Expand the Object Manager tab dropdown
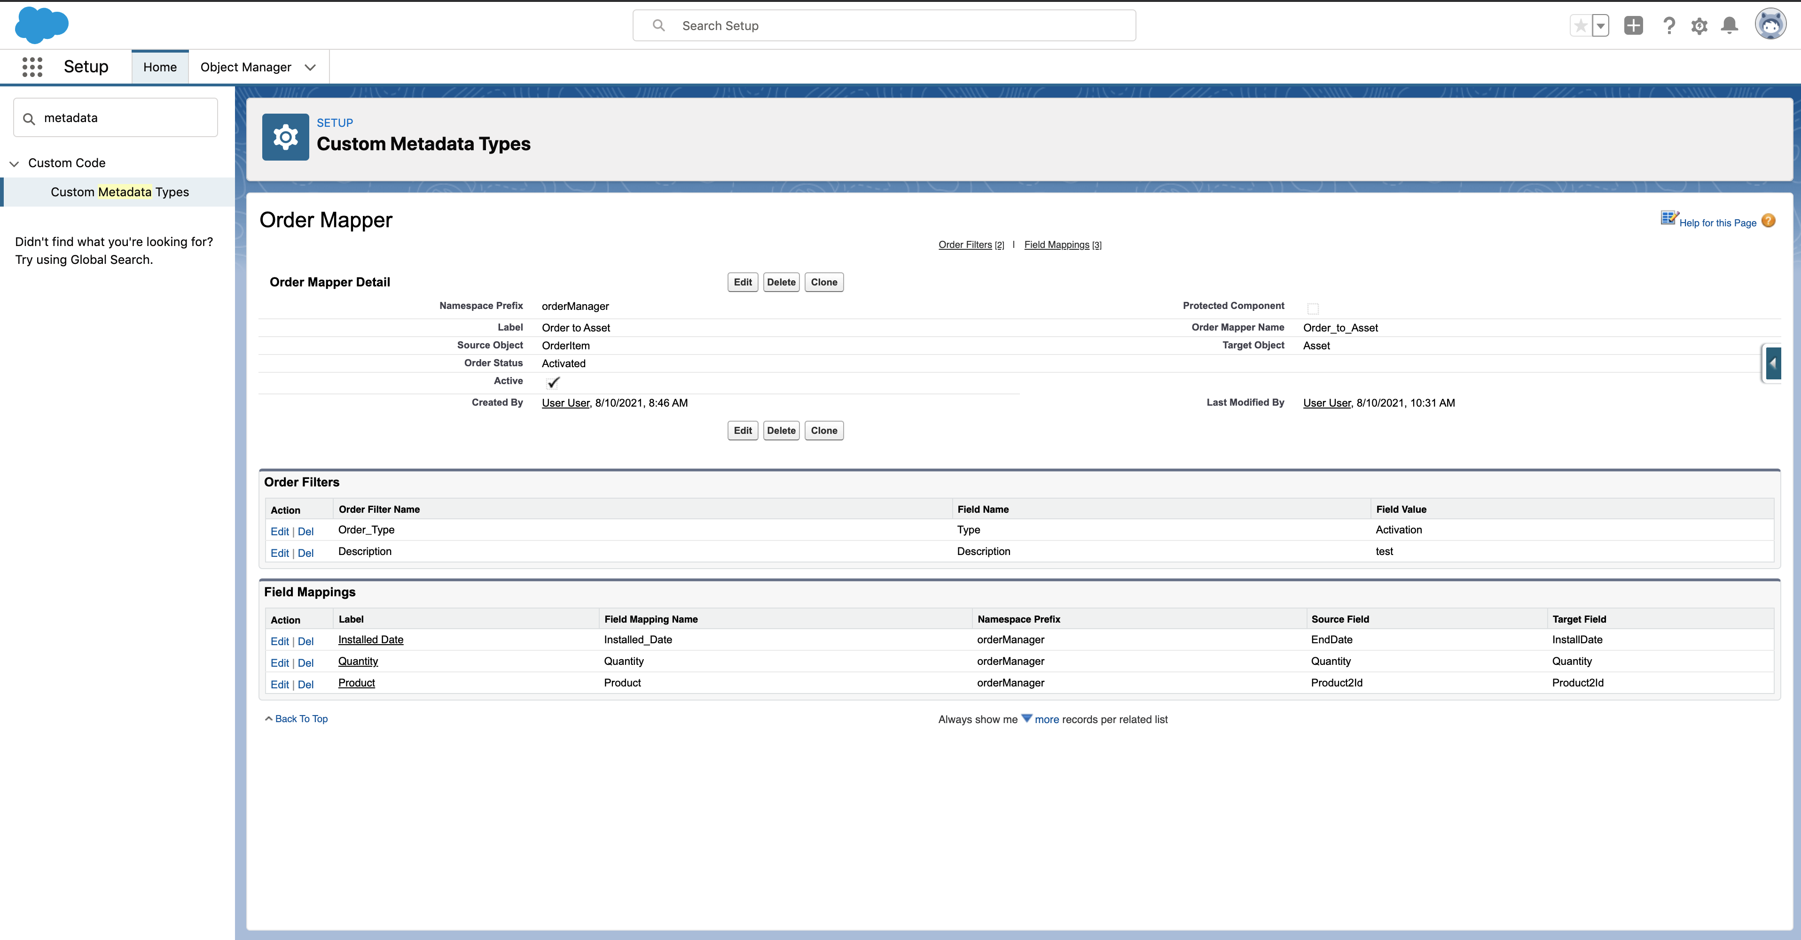 [x=310, y=67]
